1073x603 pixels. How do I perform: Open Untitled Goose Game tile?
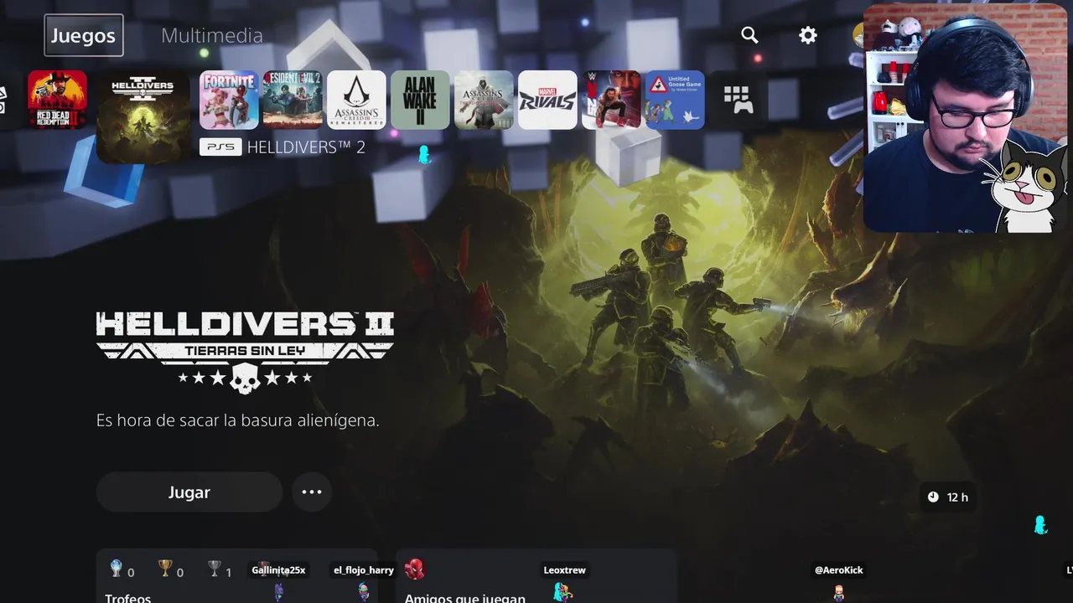pyautogui.click(x=675, y=100)
